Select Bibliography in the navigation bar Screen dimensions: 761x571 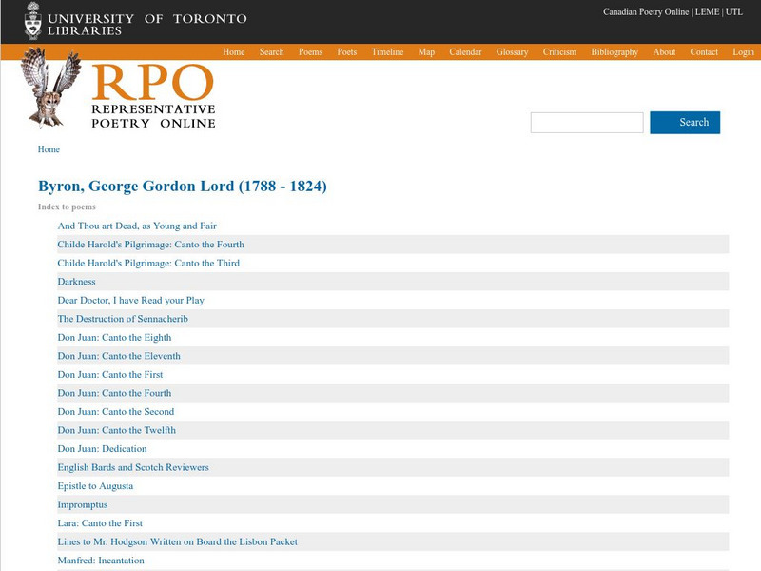(615, 52)
